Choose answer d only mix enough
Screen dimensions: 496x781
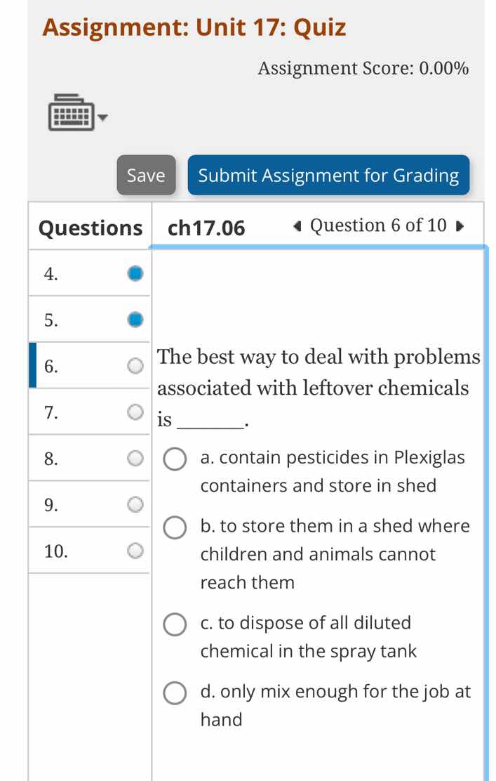pyautogui.click(x=175, y=693)
